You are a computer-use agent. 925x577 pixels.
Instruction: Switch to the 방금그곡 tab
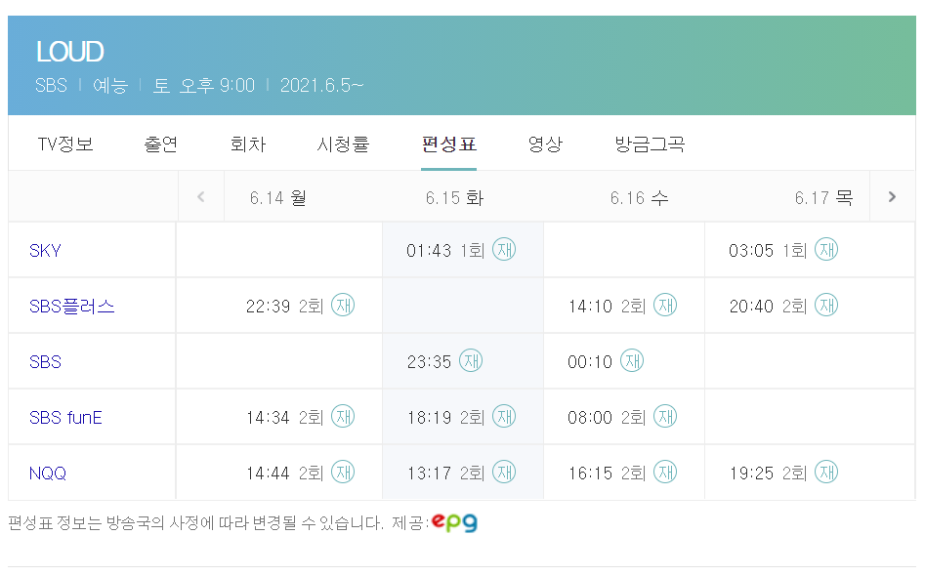point(650,144)
